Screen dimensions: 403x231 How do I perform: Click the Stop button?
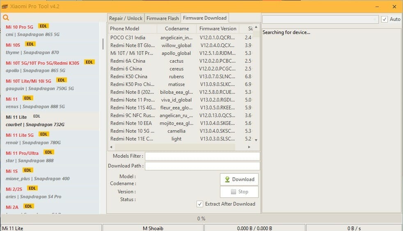239,192
